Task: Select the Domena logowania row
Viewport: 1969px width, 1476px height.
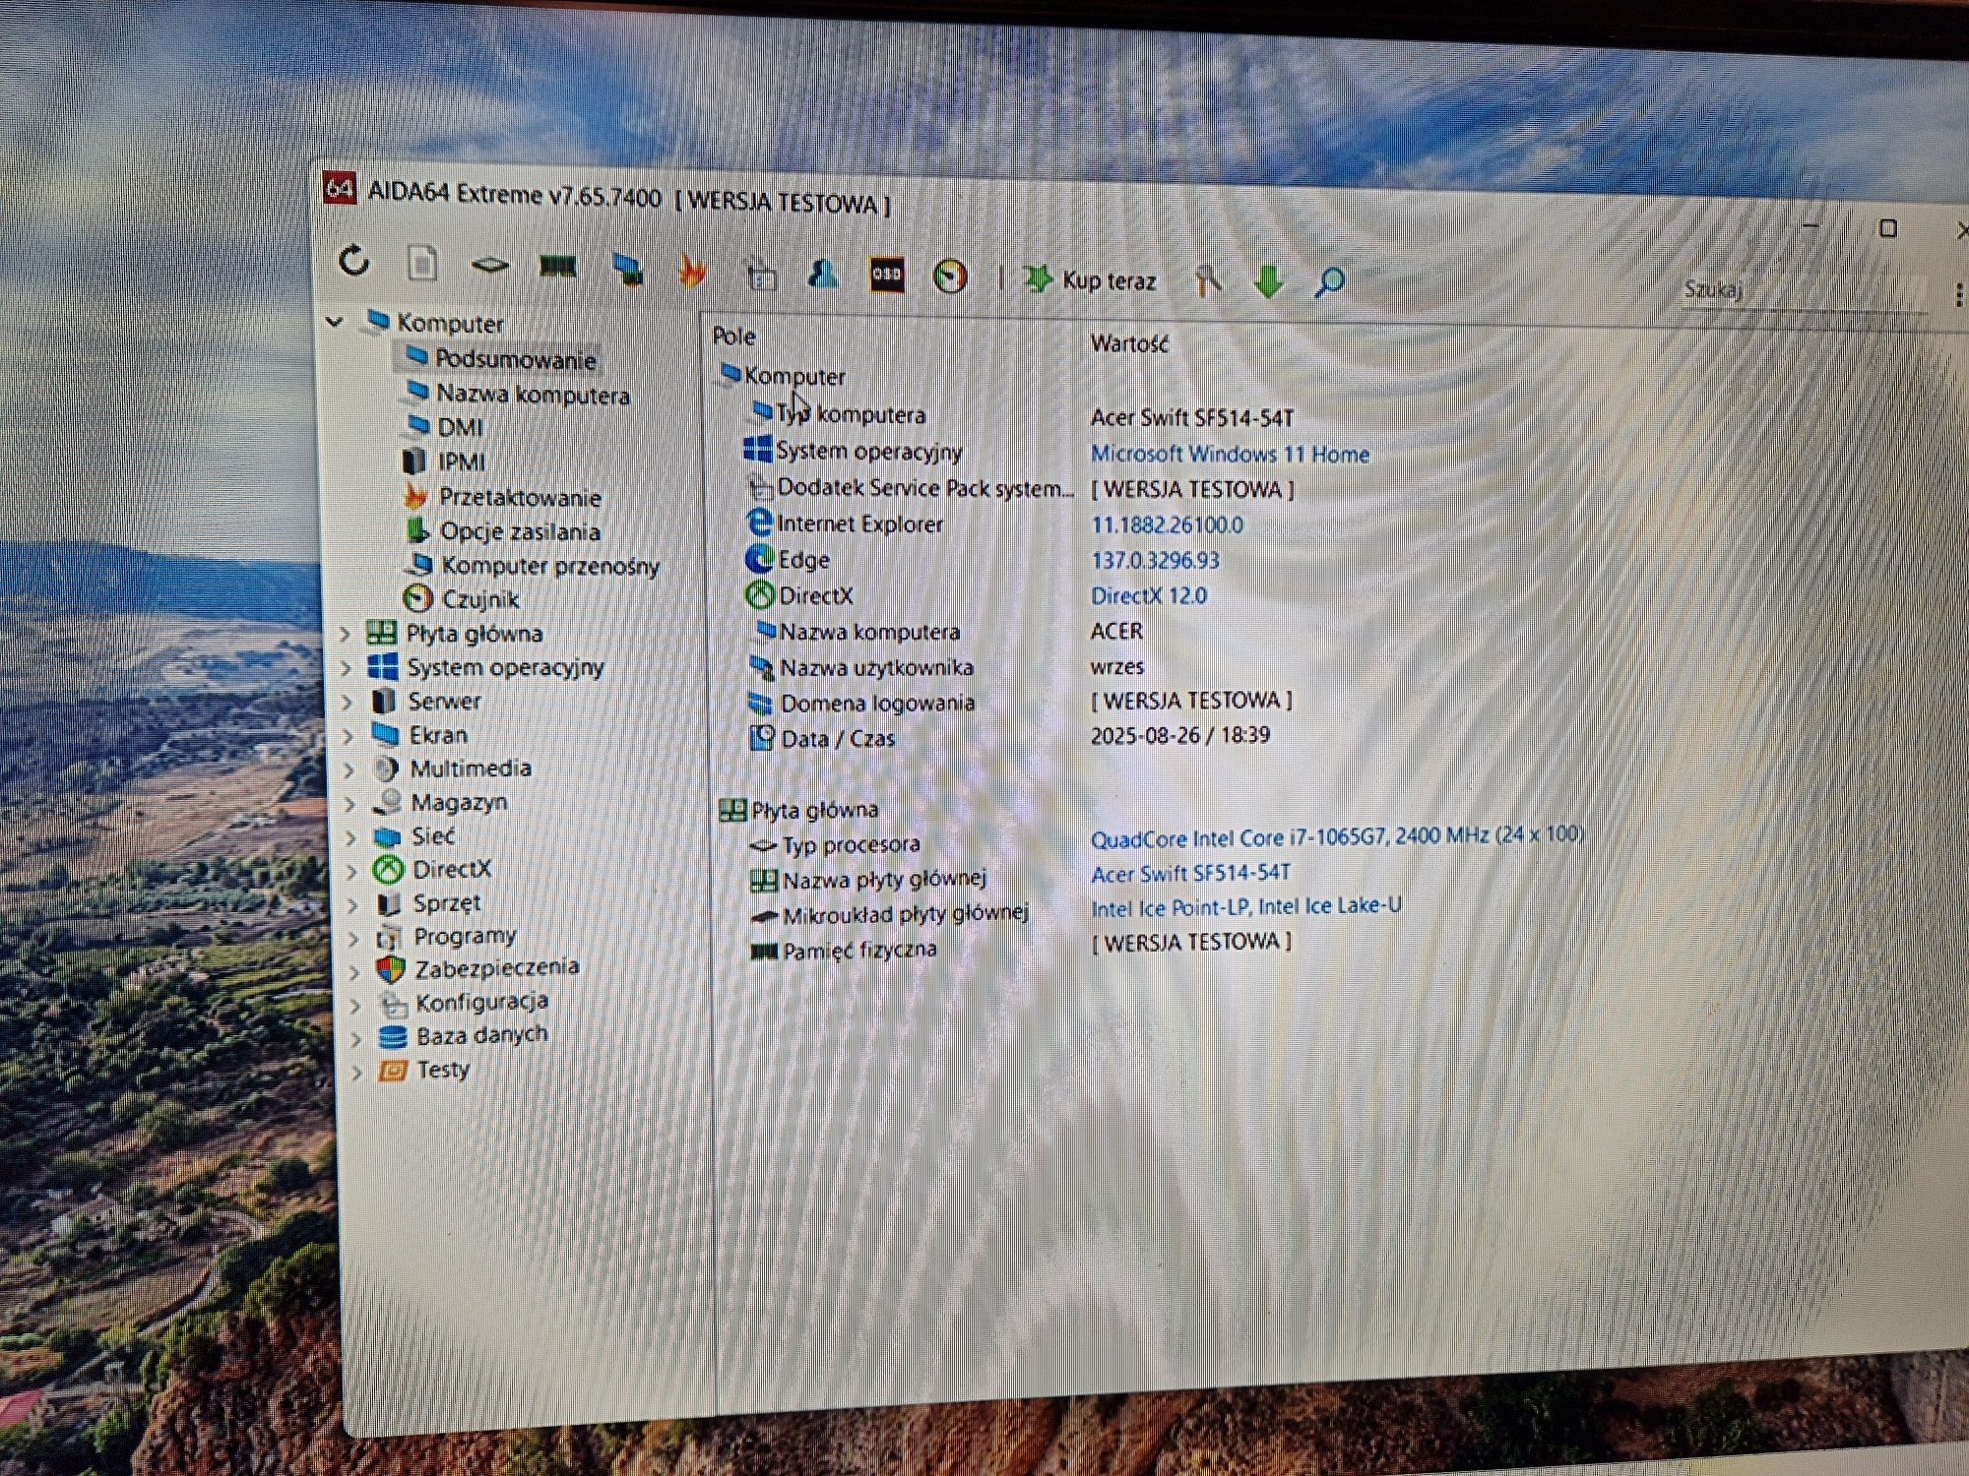Action: click(x=1021, y=703)
